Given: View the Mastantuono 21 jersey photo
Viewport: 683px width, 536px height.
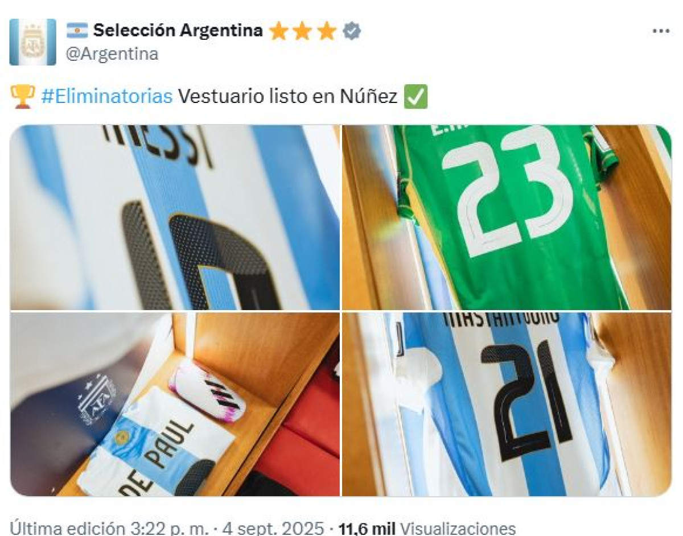Looking at the screenshot, I should (507, 404).
